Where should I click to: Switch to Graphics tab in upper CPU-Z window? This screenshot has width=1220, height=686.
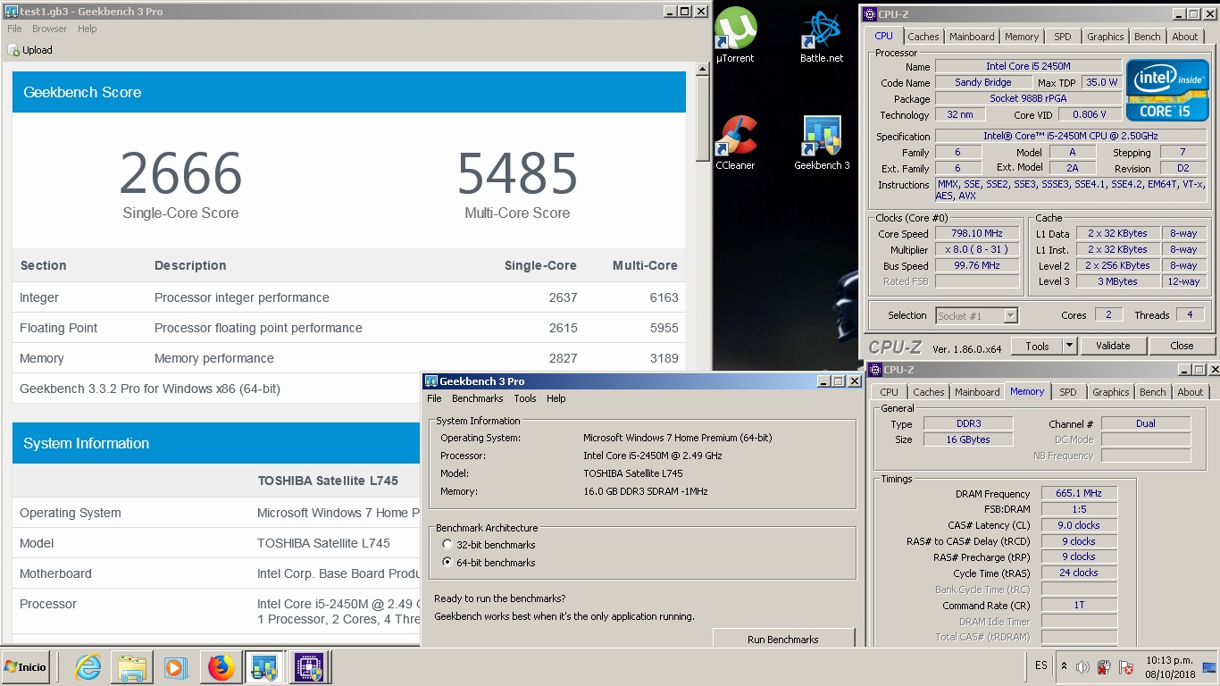pyautogui.click(x=1106, y=37)
